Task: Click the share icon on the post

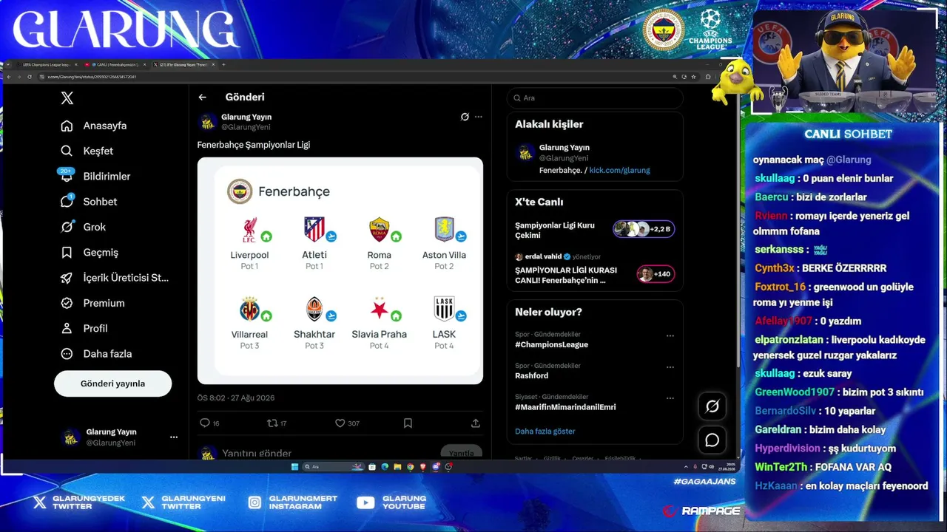Action: point(475,423)
